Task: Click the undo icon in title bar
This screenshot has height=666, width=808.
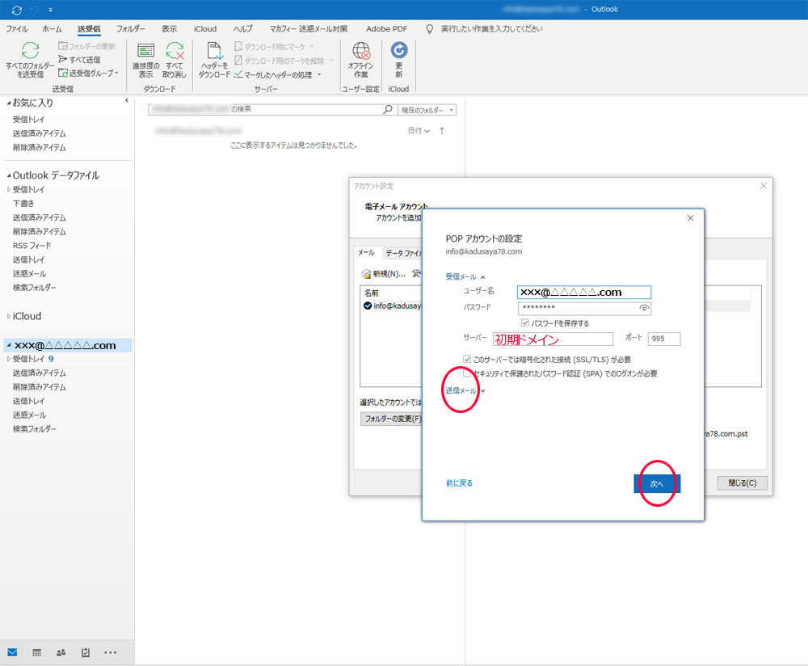Action: 34,10
